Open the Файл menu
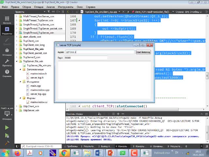Image resolution: width=209 pixels, height=157 pixels. [5, 7]
